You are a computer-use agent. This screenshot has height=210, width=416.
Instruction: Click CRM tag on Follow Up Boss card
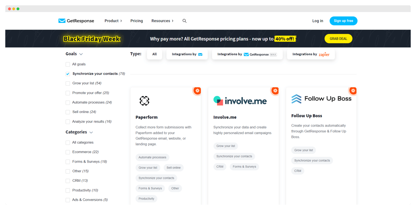298,171
